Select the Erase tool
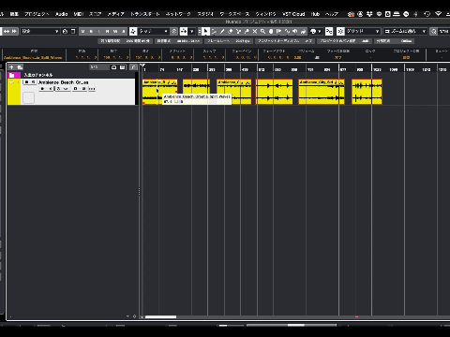This screenshot has height=337, width=450. click(231, 31)
